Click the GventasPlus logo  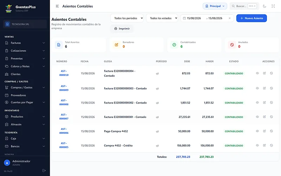pos(8,8)
